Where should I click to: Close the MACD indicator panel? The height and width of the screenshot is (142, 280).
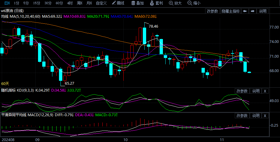coord(265,116)
